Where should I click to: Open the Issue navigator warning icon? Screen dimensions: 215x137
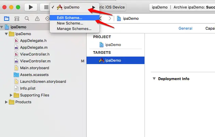pos(37,18)
